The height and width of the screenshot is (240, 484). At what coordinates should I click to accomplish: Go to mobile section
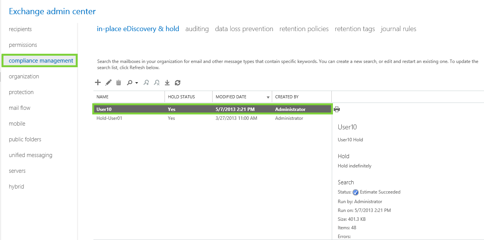click(17, 124)
